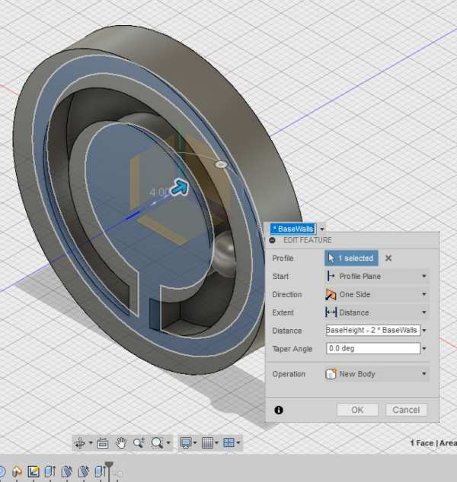Select the Orbit navigation tool
Screen dimensions: 457x482
[x=80, y=442]
